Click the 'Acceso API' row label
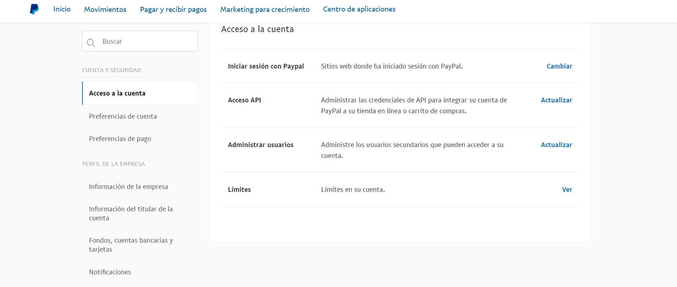 click(244, 100)
